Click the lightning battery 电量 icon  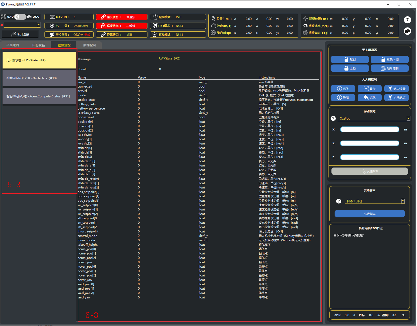click(x=52, y=26)
